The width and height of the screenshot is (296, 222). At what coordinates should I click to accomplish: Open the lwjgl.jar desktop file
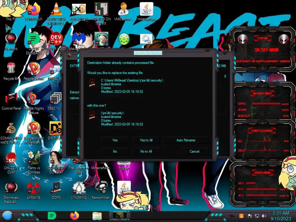pos(124,166)
